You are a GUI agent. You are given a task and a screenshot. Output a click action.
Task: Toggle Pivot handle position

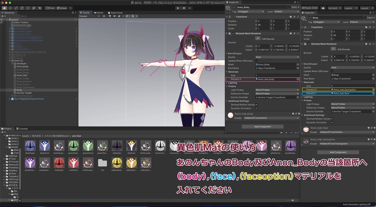coord(50,8)
